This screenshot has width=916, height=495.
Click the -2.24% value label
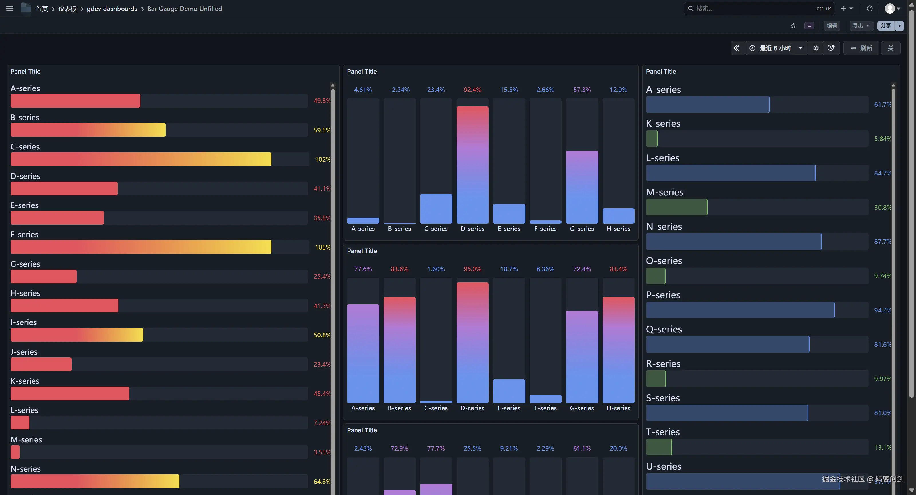(x=399, y=90)
